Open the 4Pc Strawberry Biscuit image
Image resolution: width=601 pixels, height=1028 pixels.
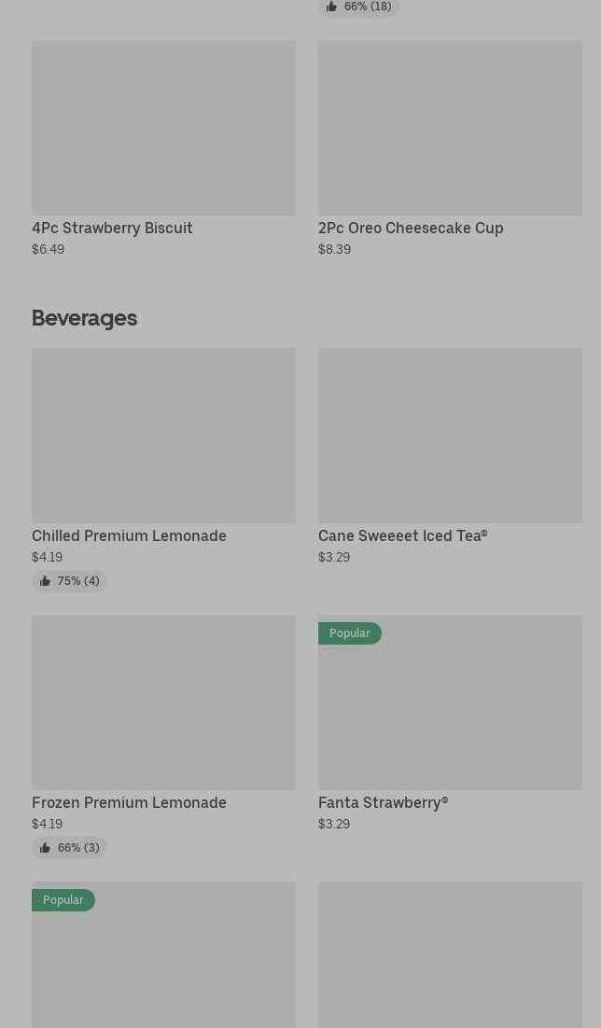point(163,128)
